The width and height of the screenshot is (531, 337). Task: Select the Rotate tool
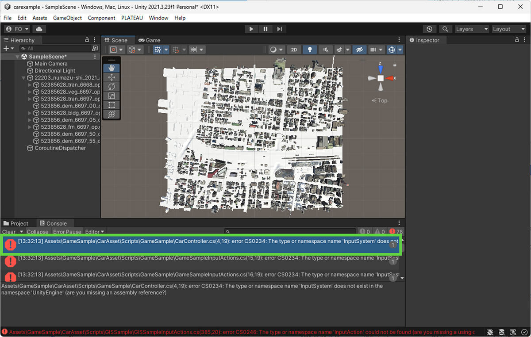pos(112,87)
